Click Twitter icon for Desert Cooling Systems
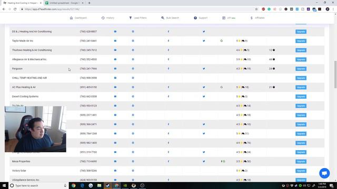This screenshot has height=189, width=337. coord(204,97)
